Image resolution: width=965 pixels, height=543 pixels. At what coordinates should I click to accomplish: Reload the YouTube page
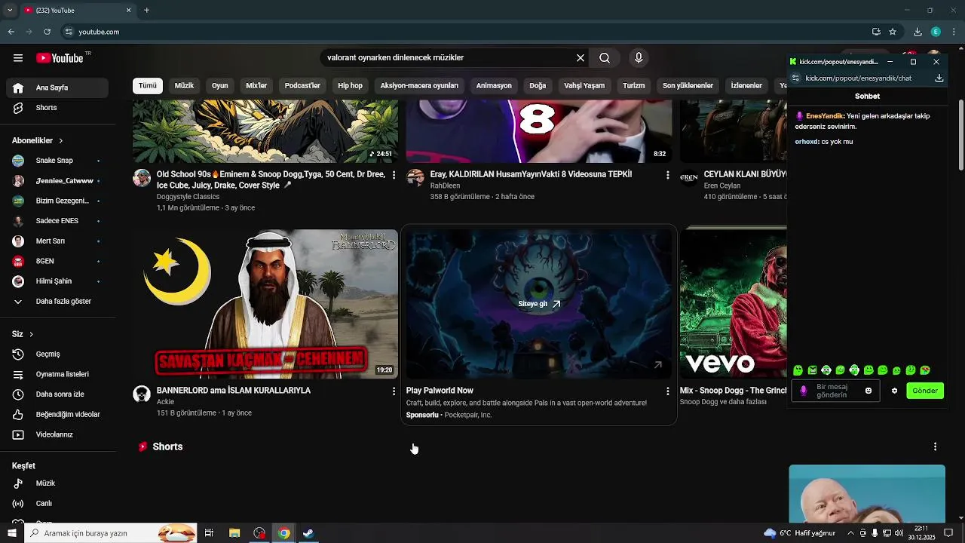coord(47,32)
